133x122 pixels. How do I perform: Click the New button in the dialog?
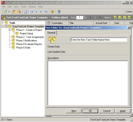[x=74, y=111]
